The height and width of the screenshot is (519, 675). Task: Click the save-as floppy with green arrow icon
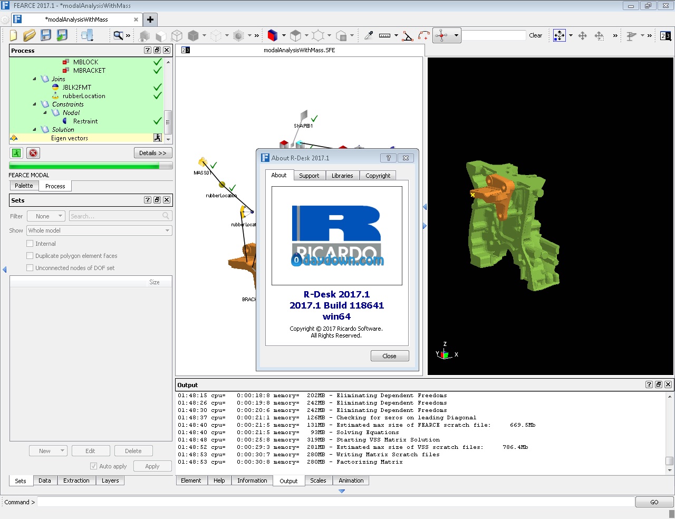62,35
